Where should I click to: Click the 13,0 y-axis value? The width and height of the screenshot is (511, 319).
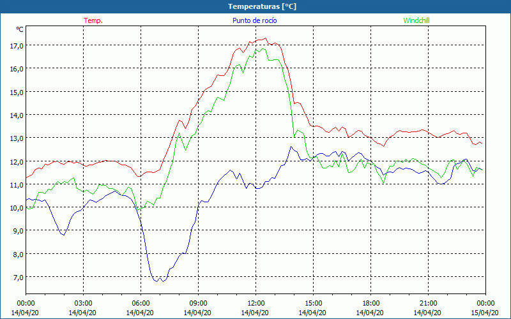17,138
